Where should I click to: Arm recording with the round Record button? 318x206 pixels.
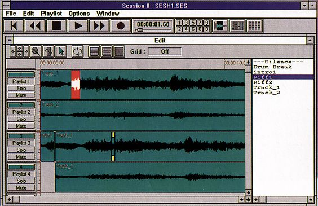coord(121,26)
